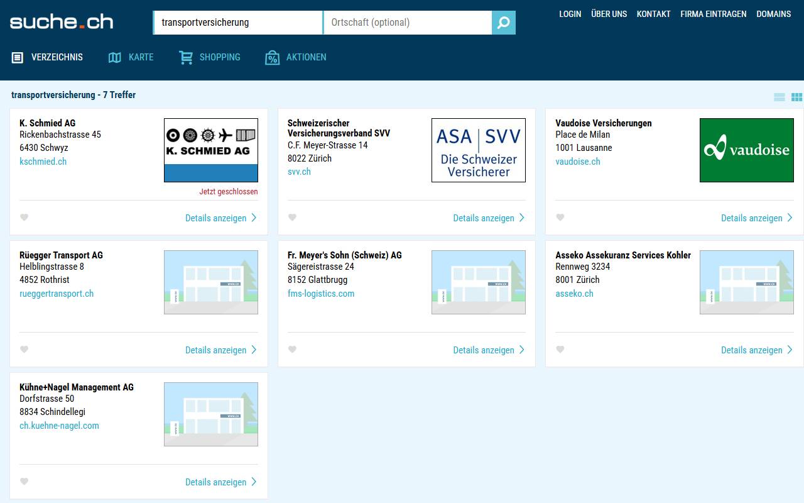Image resolution: width=804 pixels, height=503 pixels.
Task: Open Aktionen tab
Action: tap(296, 57)
